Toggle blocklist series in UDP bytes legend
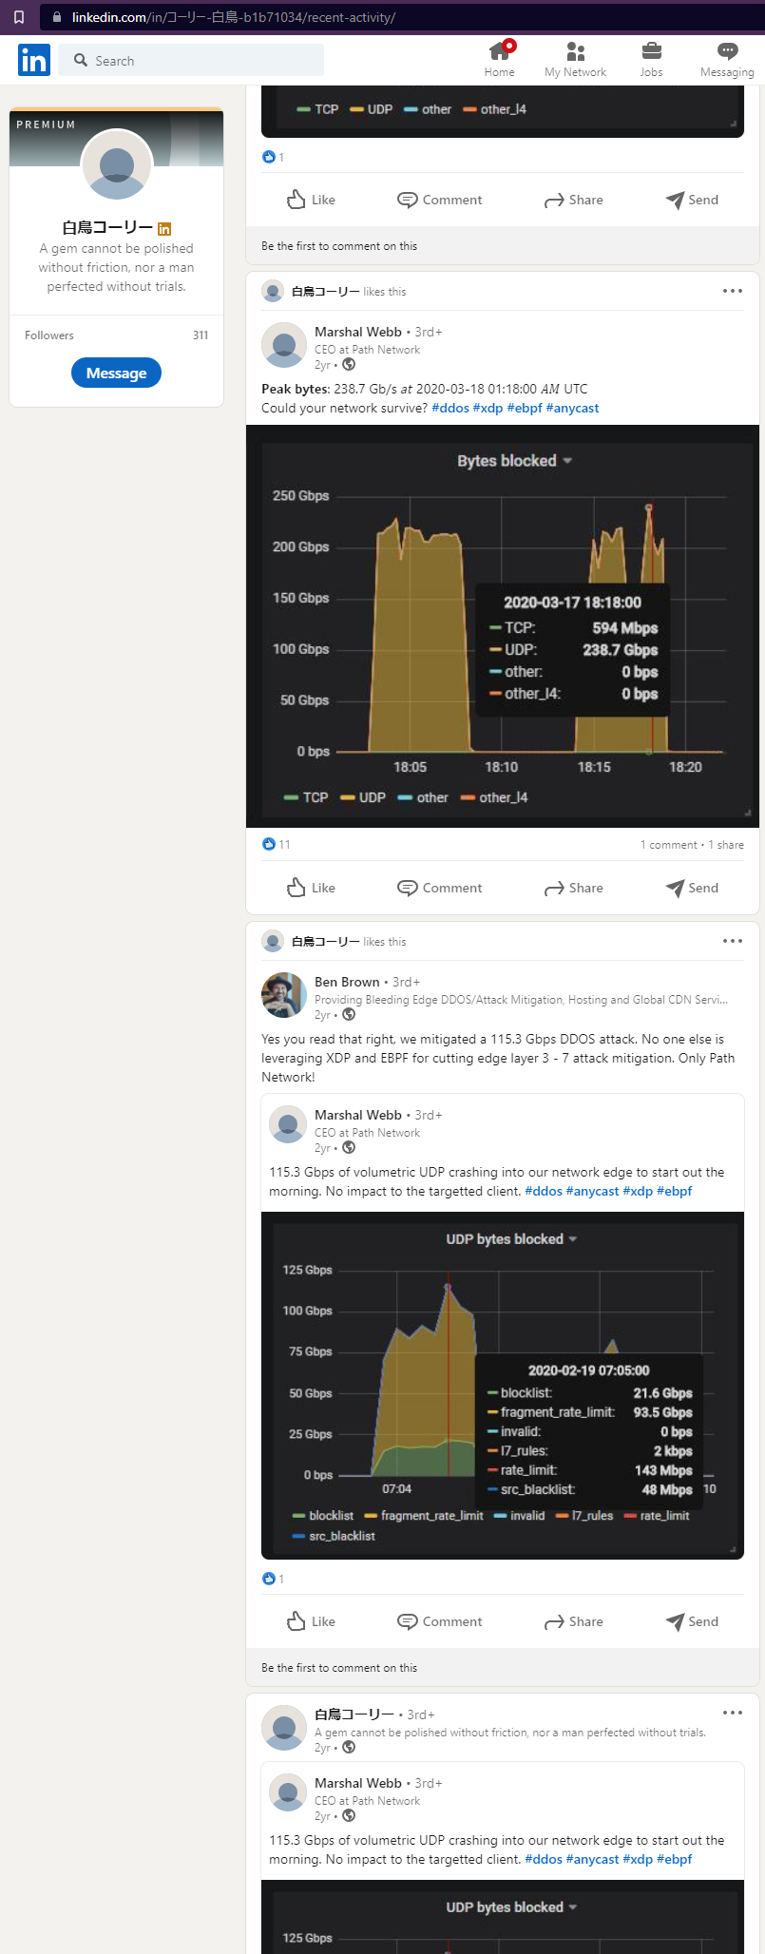The image size is (765, 1954). [323, 1516]
